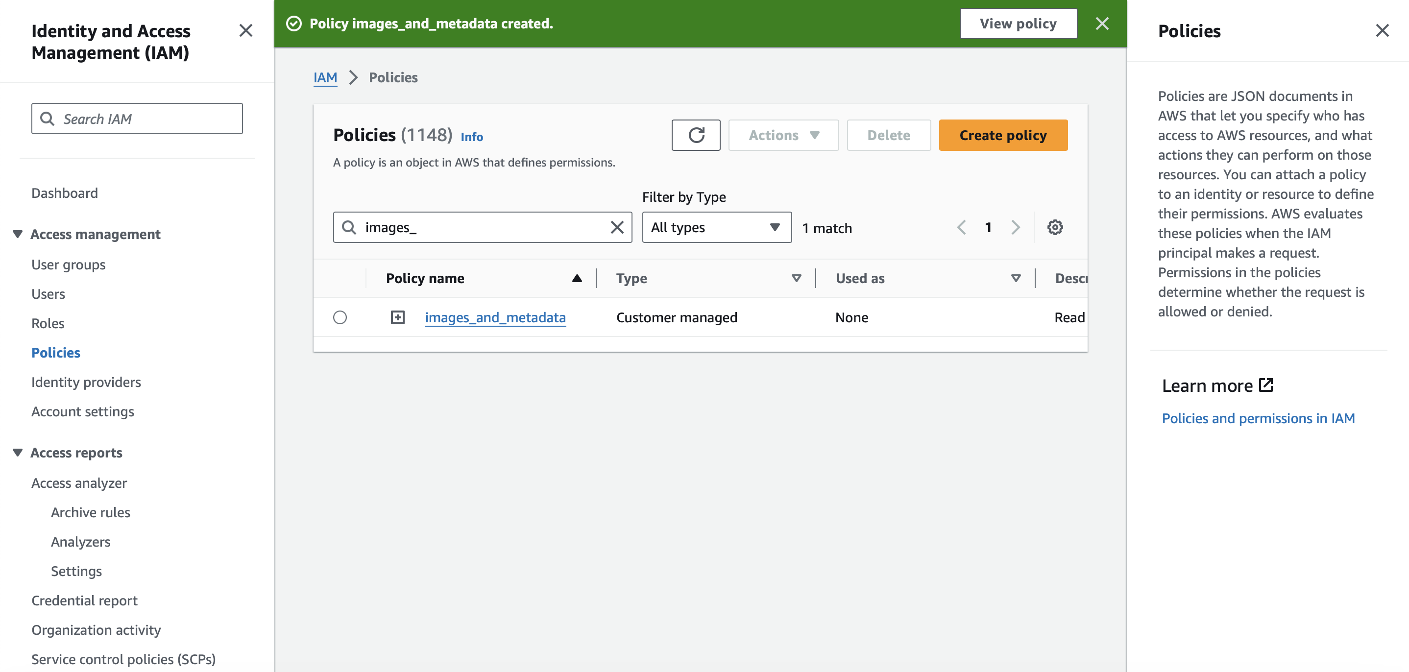Open the Learn more external link icon
The image size is (1409, 672).
(x=1265, y=385)
